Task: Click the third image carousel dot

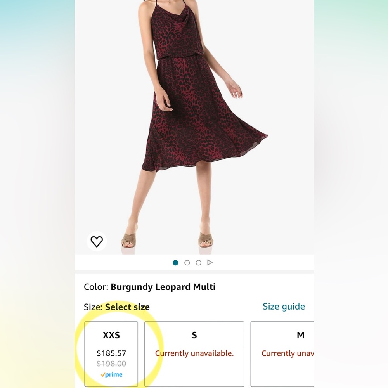Action: coord(198,263)
